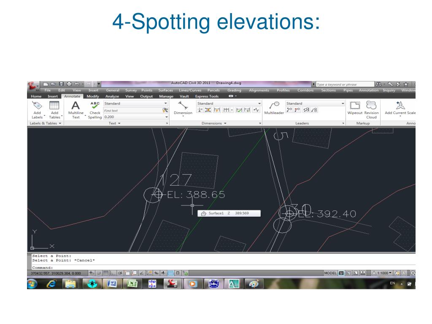Save the drawing with the floppy icon
This screenshot has width=432, height=324.
[x=61, y=84]
